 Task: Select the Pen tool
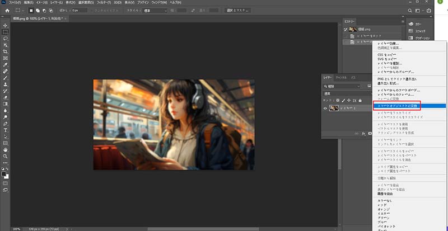point(5,124)
